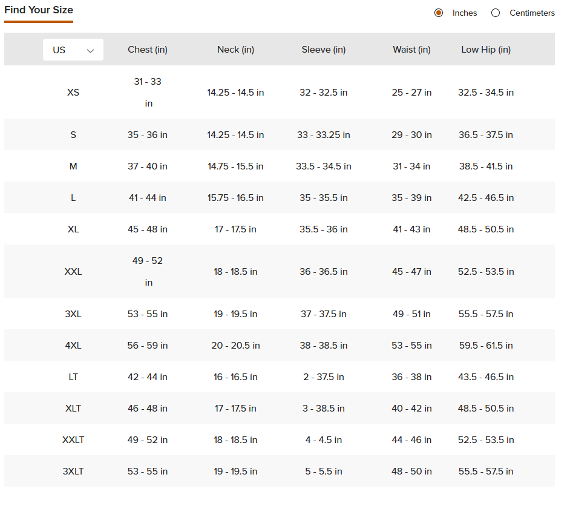Image resolution: width=573 pixels, height=509 pixels.
Task: Click M neck value 14.75 - 15.5 in
Action: (236, 166)
